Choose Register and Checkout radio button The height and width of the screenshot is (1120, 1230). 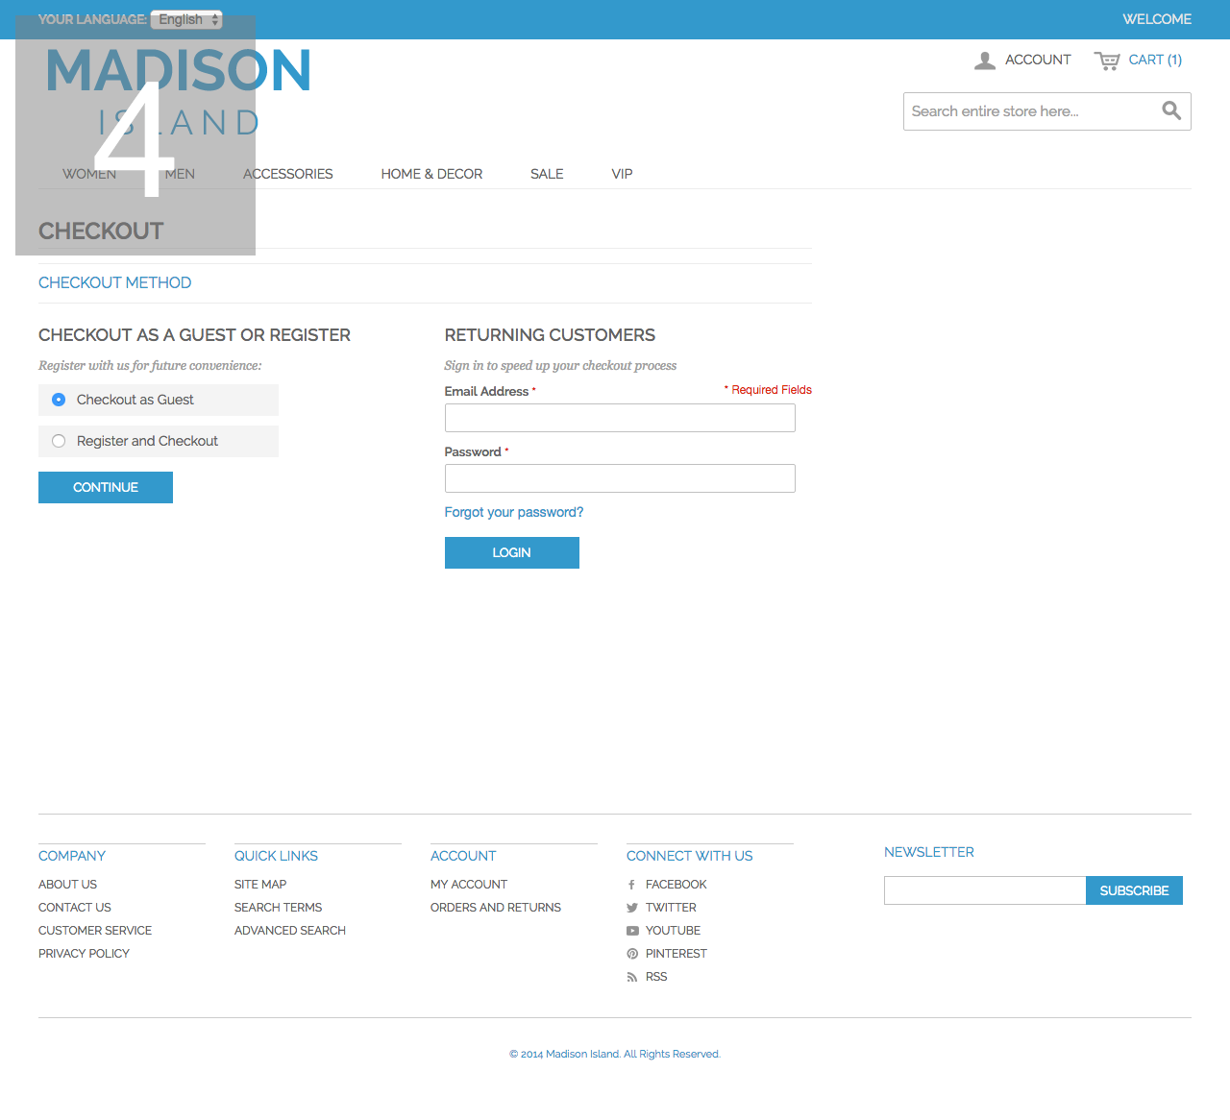pos(59,441)
